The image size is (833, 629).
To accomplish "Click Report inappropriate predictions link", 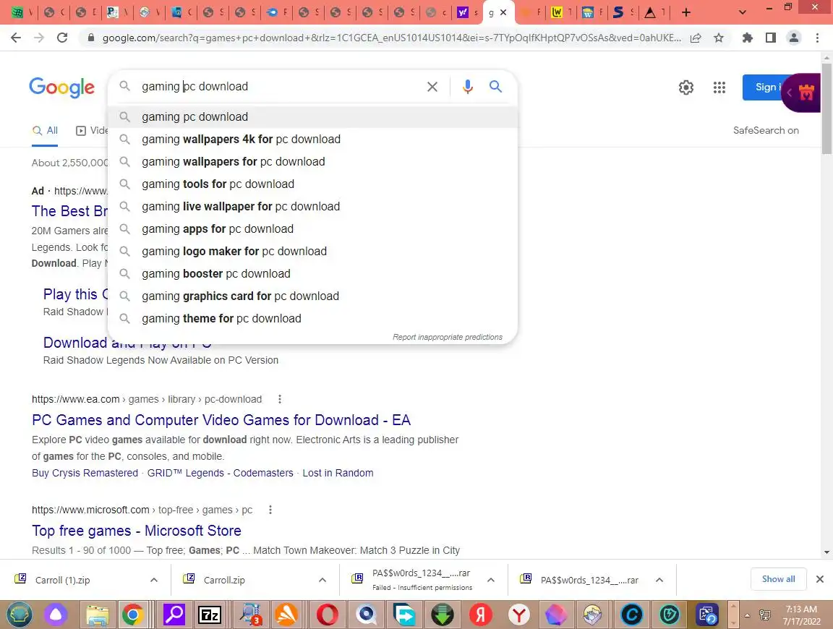I will (x=448, y=337).
